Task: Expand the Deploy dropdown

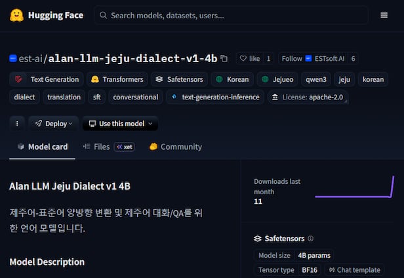Action: (x=54, y=123)
